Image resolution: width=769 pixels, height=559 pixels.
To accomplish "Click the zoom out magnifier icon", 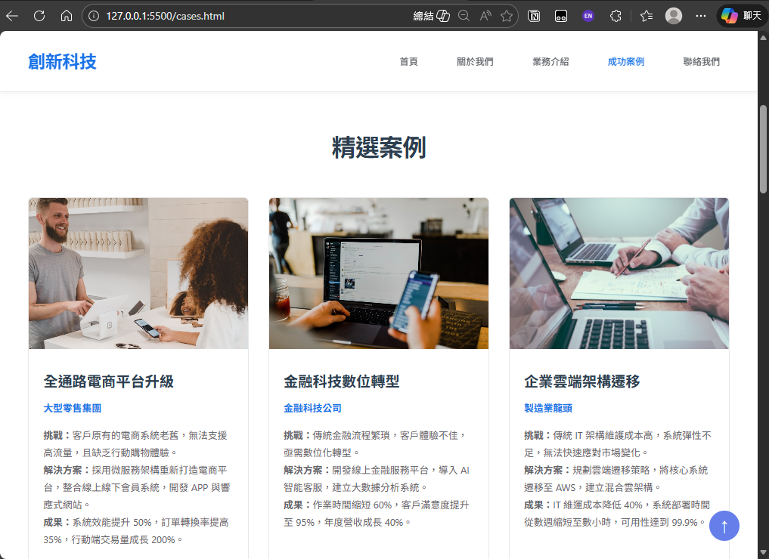I will [x=464, y=16].
